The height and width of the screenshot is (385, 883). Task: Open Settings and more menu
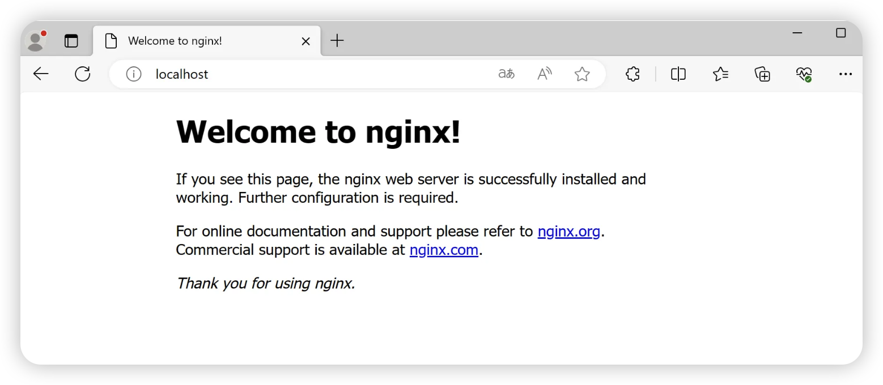coord(845,74)
